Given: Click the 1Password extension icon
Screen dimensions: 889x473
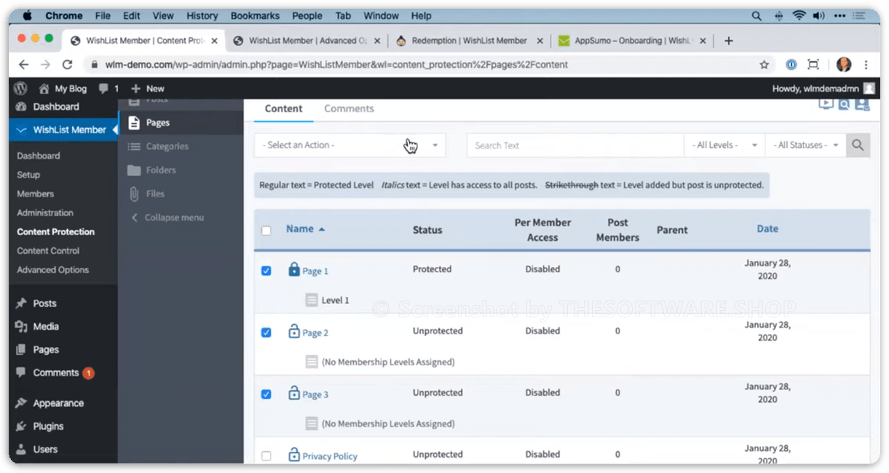Looking at the screenshot, I should [x=791, y=65].
